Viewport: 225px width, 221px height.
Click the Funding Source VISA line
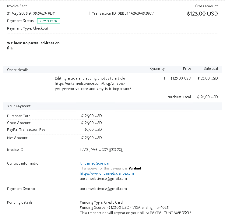(x=124, y=208)
